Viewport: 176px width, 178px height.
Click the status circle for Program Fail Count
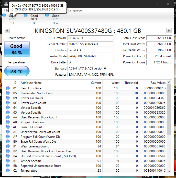point(8,122)
